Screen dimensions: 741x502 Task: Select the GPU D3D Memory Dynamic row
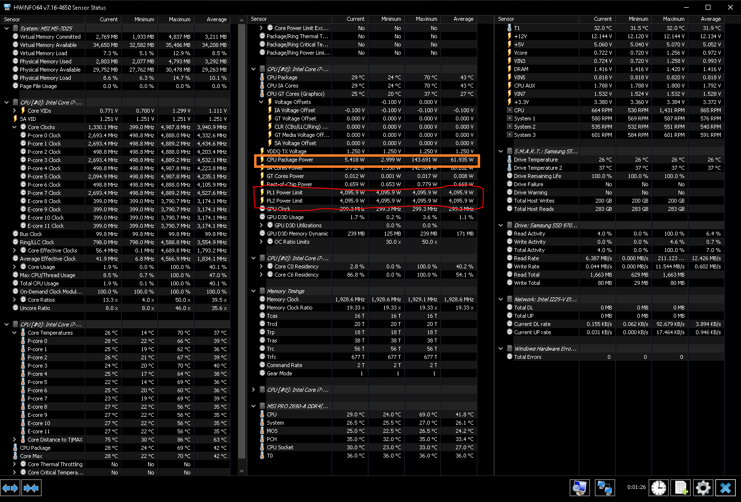click(x=367, y=234)
